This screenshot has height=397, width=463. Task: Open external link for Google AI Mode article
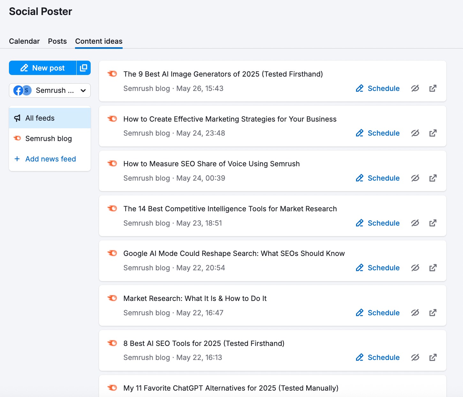[433, 268]
